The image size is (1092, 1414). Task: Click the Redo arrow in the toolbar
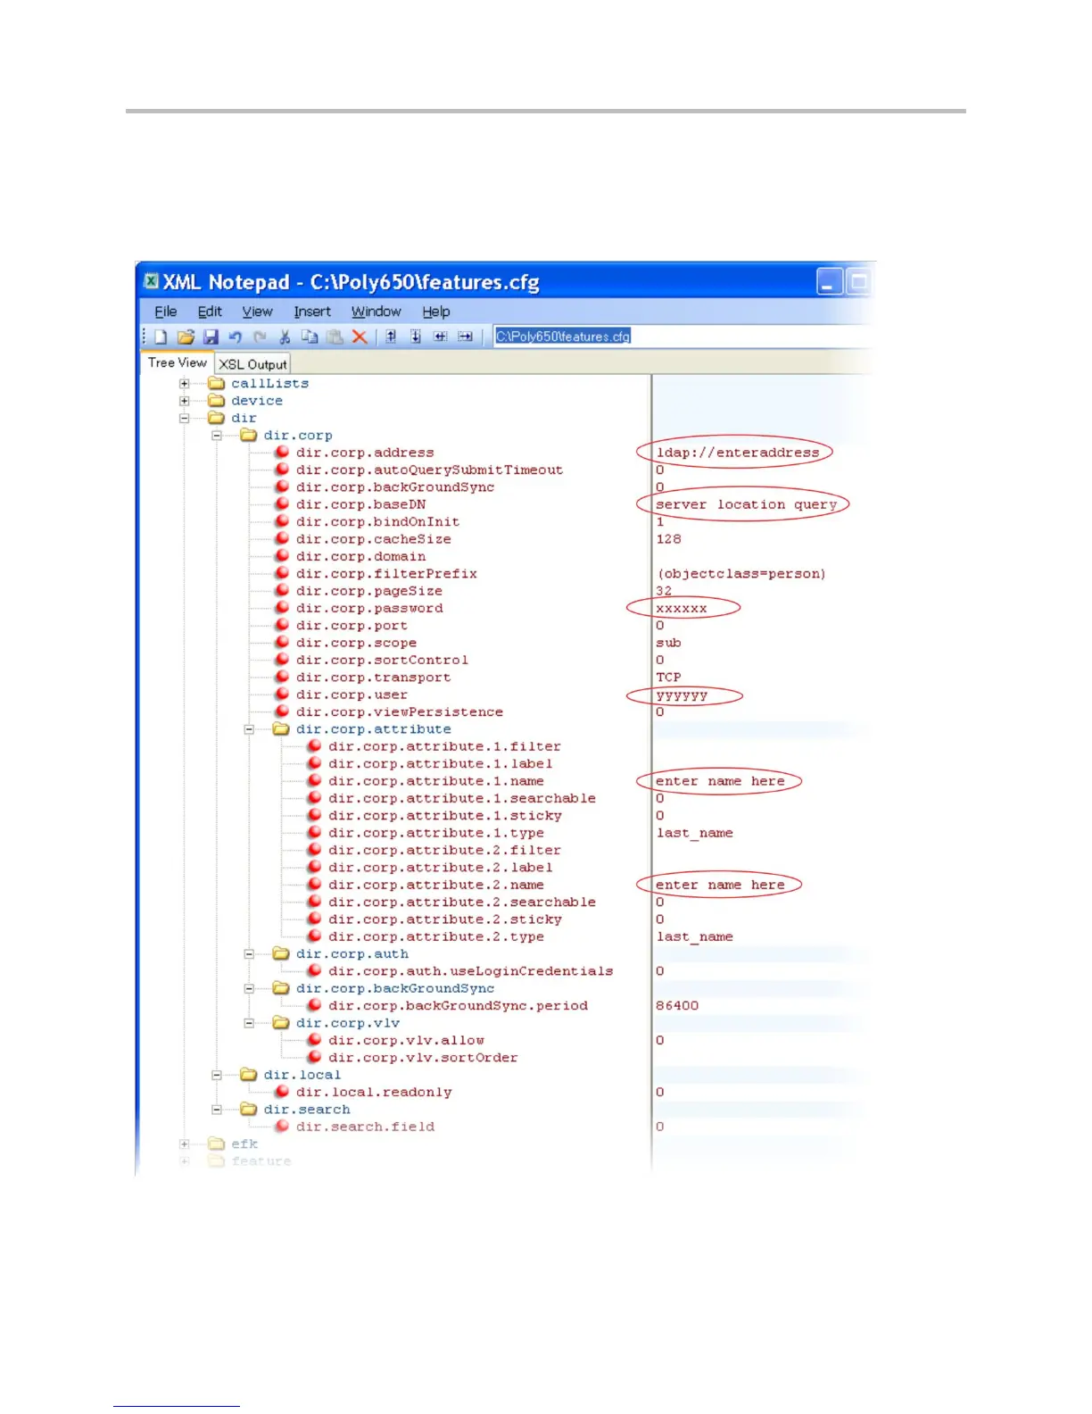(x=260, y=337)
